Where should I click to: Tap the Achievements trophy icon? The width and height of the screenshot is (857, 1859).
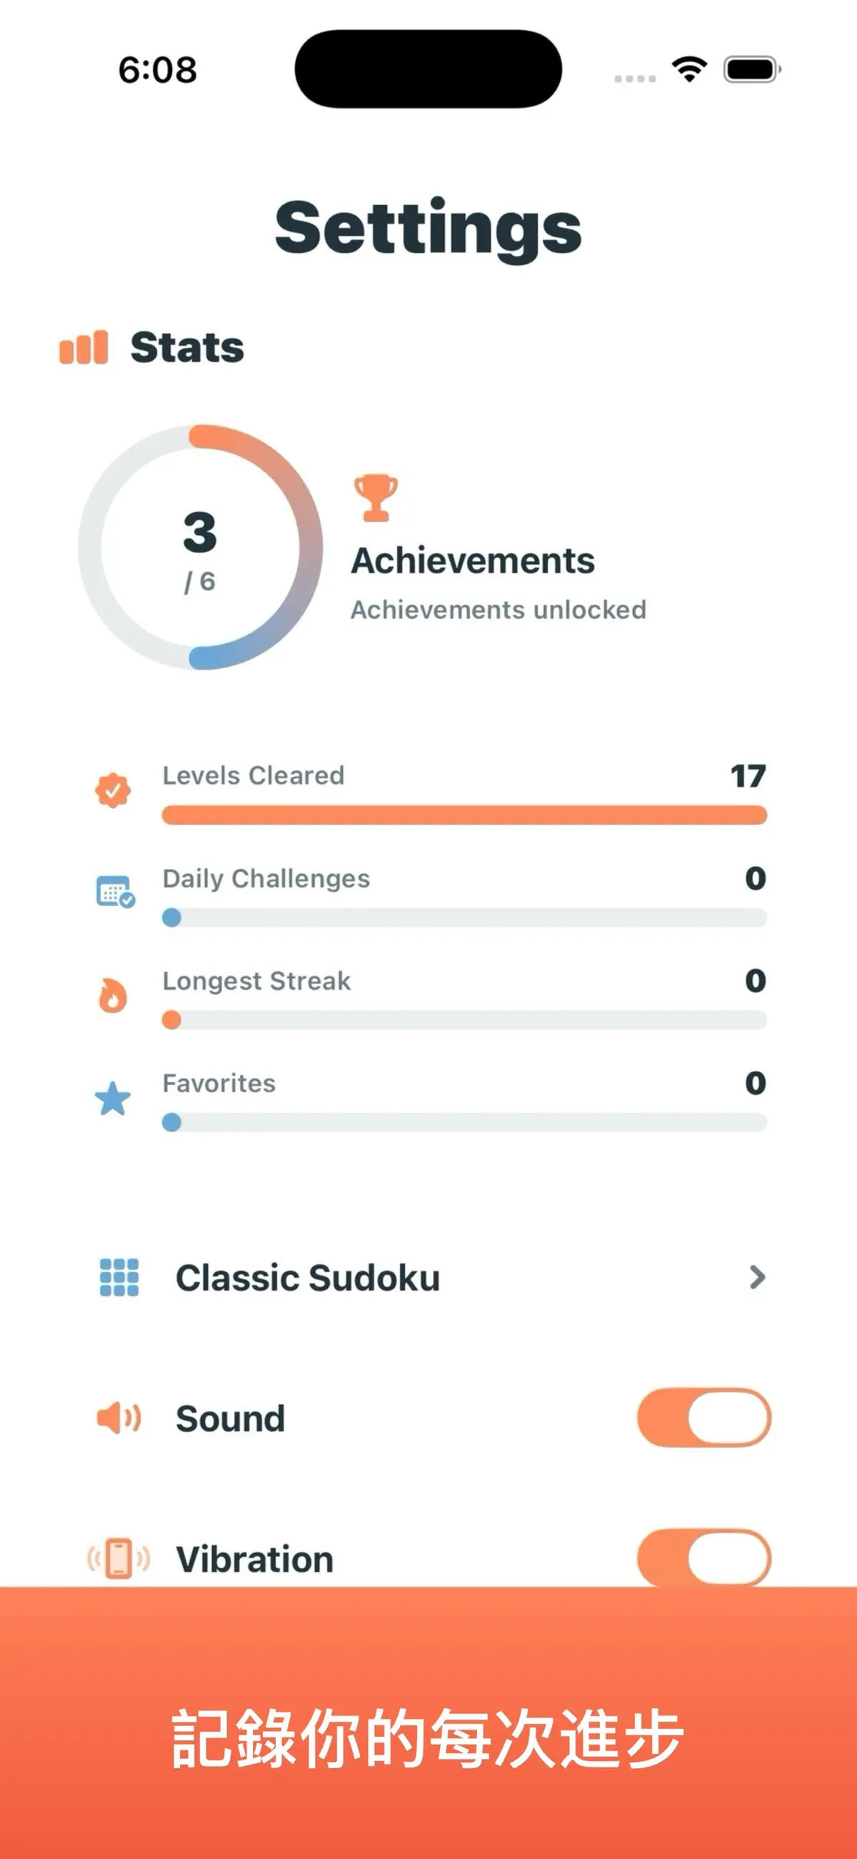[375, 498]
